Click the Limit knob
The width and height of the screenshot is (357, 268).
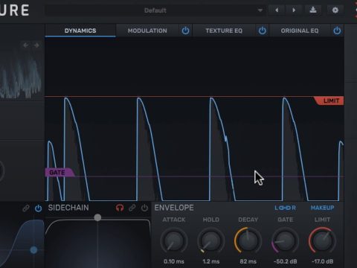322,240
